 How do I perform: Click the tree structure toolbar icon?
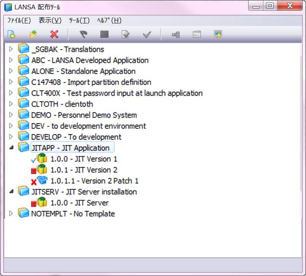click(x=176, y=34)
